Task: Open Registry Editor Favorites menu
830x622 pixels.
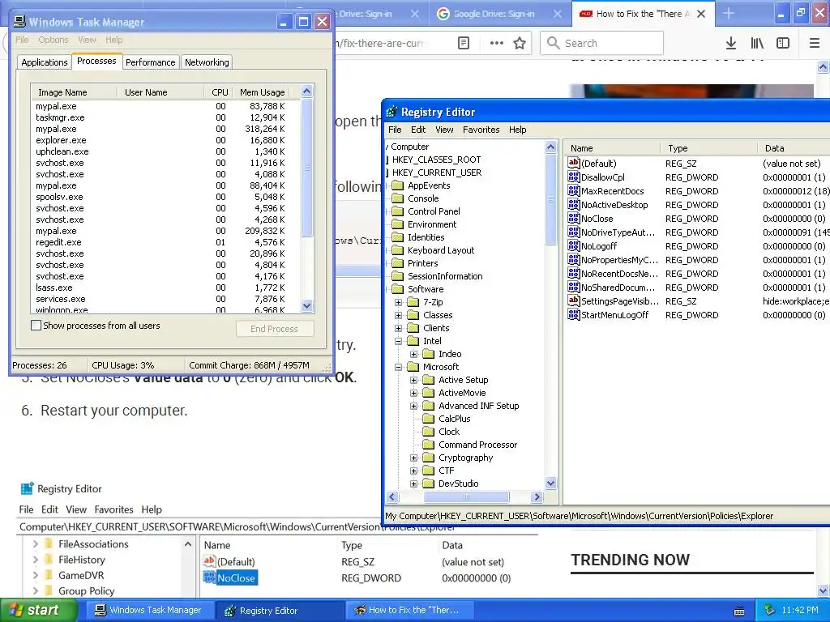Action: point(481,130)
